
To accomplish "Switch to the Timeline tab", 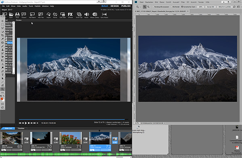I will coord(21,129).
